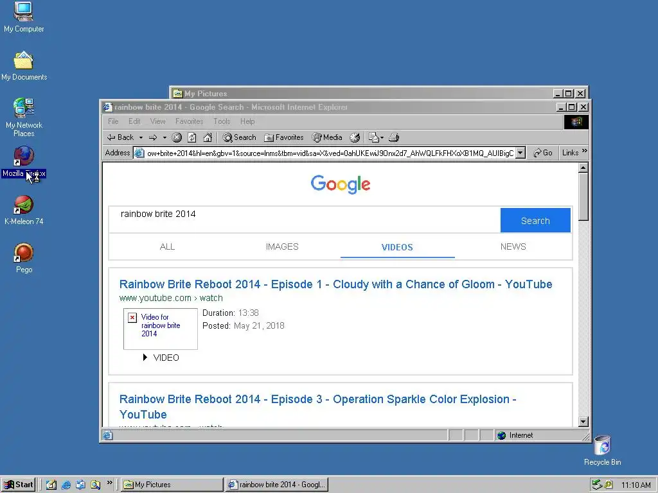The image size is (658, 493).
Task: Open the Episode 3 Operation Sparkle result
Action: coord(317,406)
